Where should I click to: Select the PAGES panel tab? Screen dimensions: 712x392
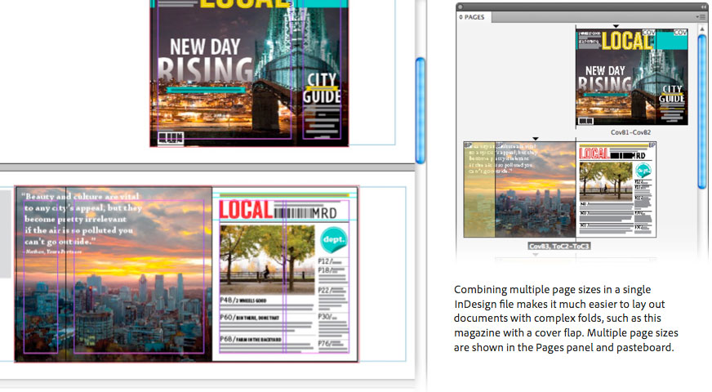pyautogui.click(x=474, y=17)
